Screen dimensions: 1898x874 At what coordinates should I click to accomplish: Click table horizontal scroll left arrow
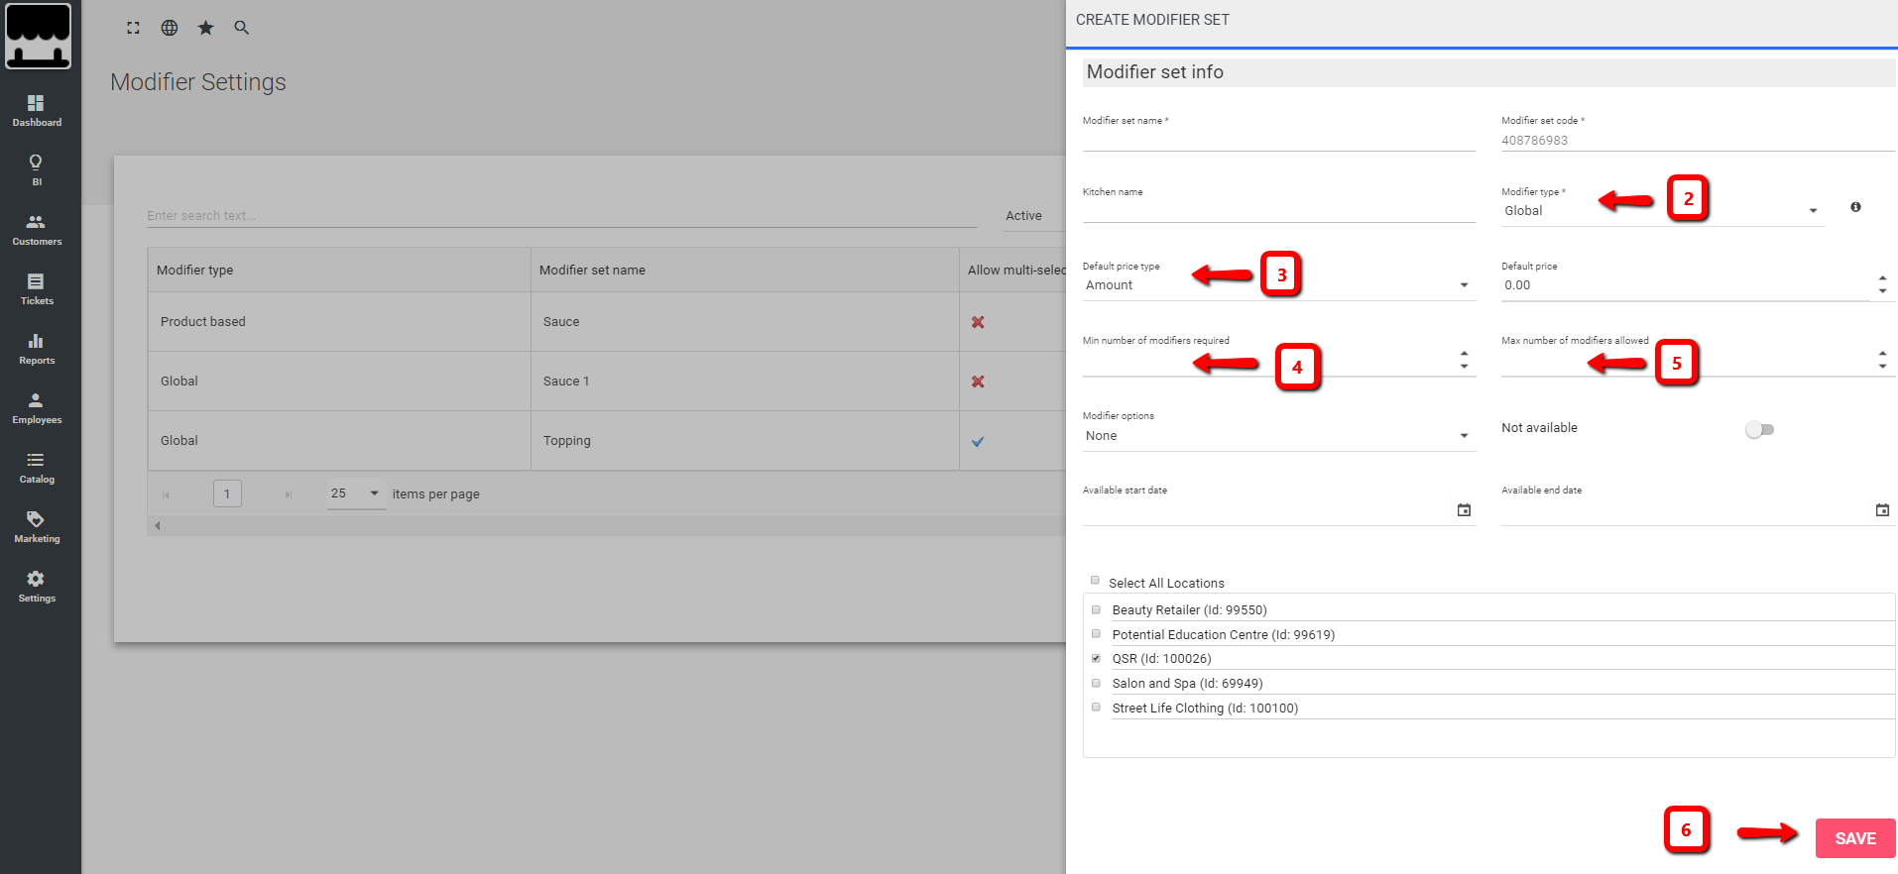[x=157, y=526]
